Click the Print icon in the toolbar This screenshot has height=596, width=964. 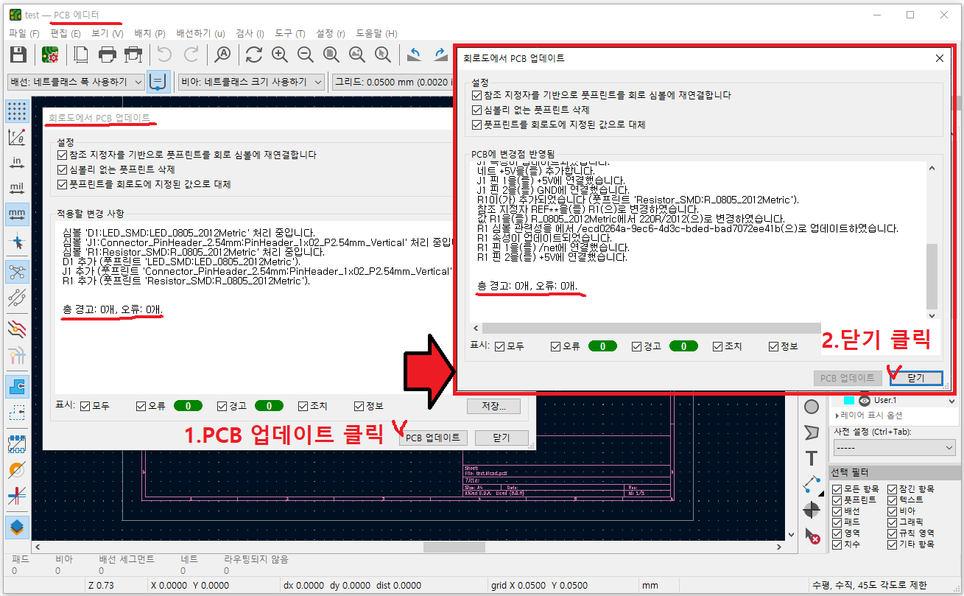(108, 55)
